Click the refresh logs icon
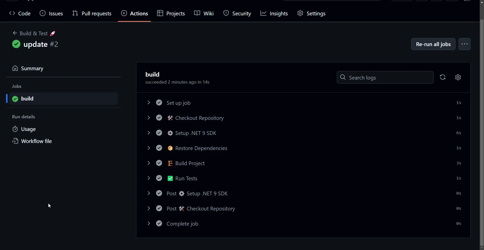Screen dimensions: 484x250 [443, 77]
